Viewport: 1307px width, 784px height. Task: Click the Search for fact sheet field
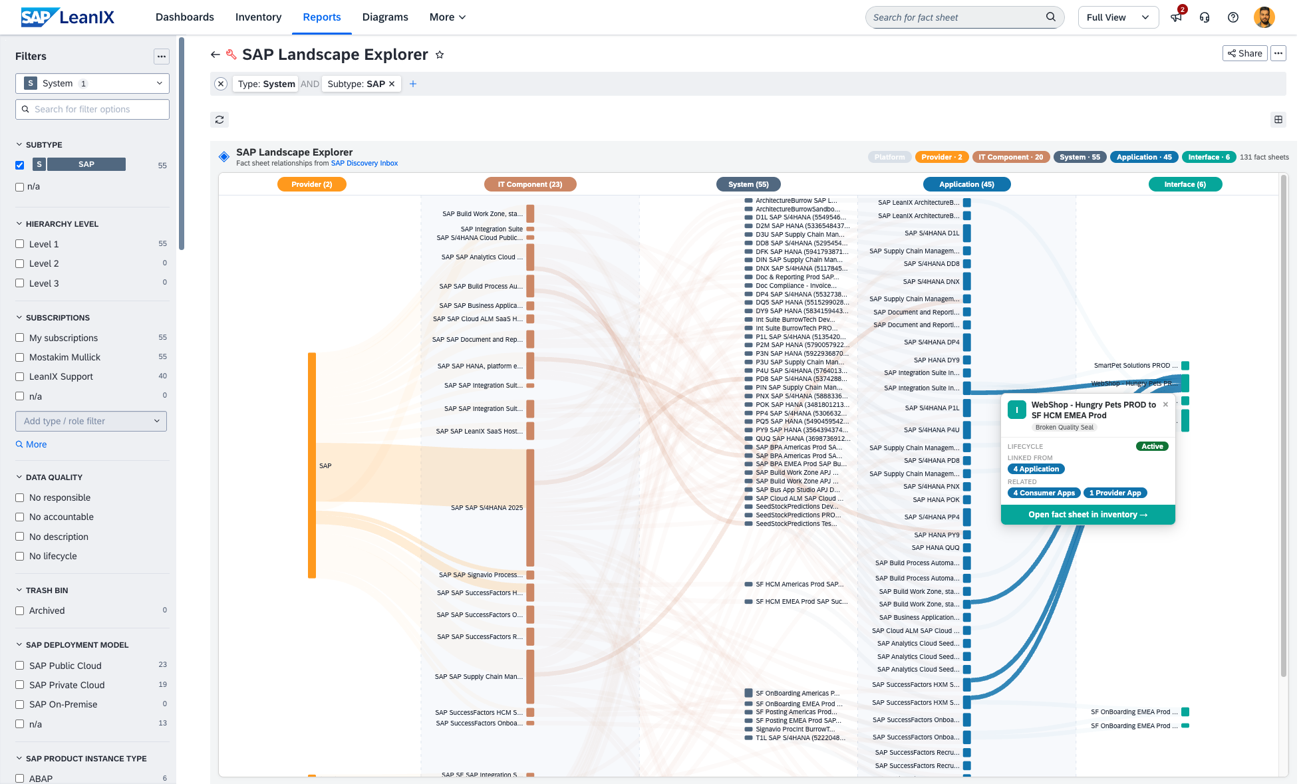pyautogui.click(x=964, y=17)
